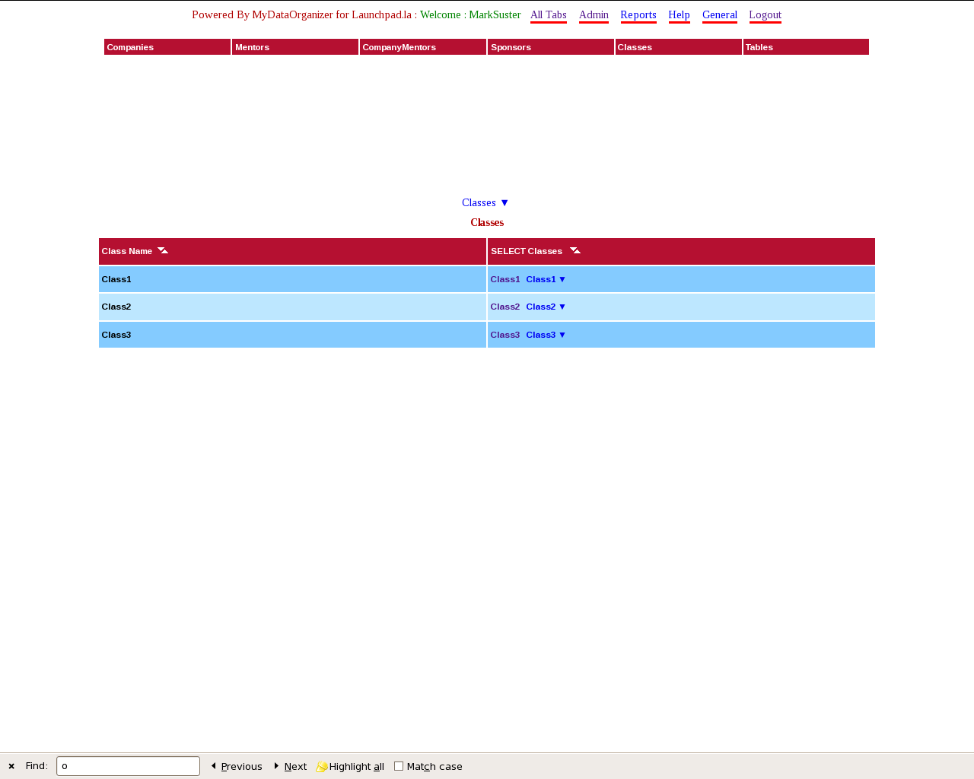Click the Class Name column sort icon
Image resolution: width=974 pixels, height=779 pixels.
(163, 250)
